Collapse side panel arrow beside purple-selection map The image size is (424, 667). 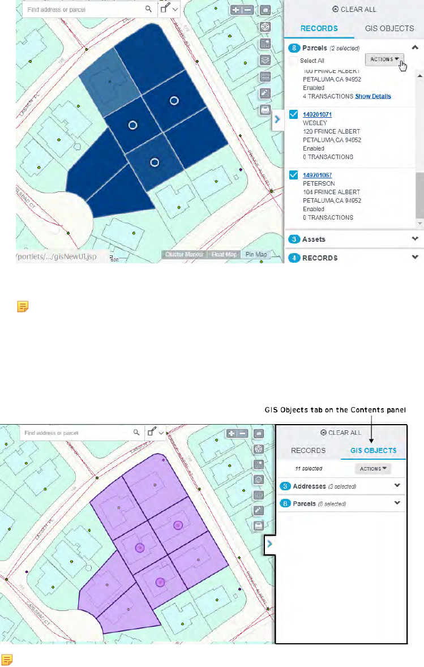(269, 544)
